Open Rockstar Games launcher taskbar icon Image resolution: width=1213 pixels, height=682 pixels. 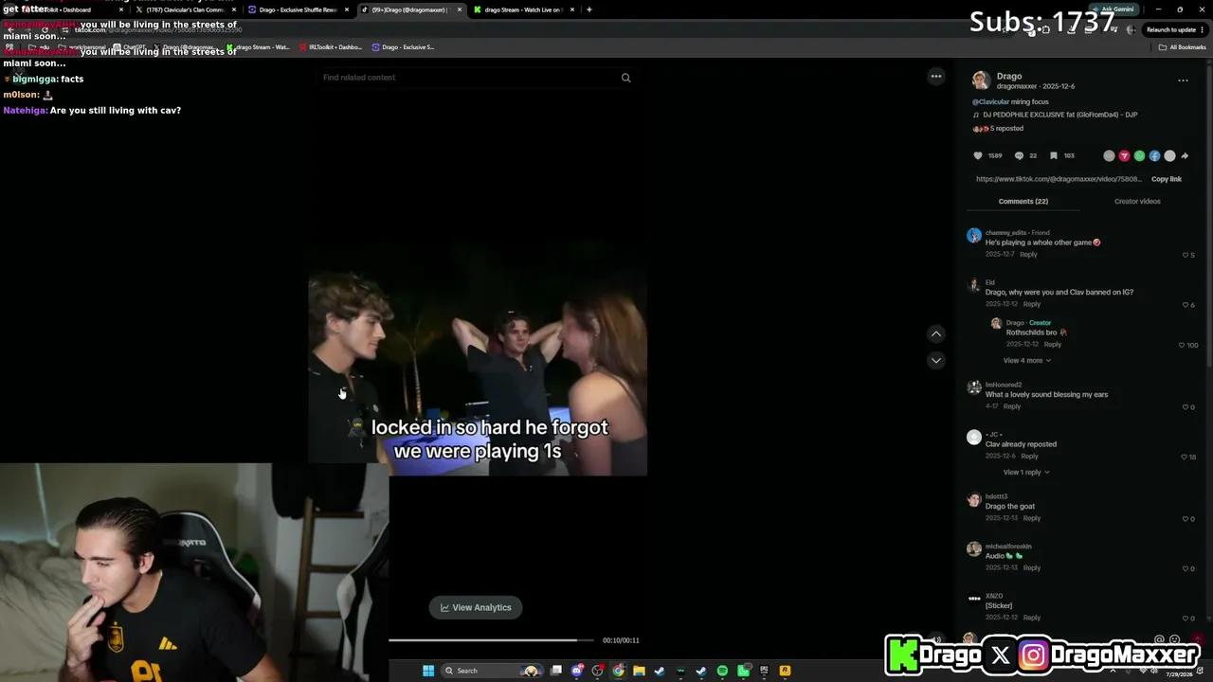tap(785, 671)
